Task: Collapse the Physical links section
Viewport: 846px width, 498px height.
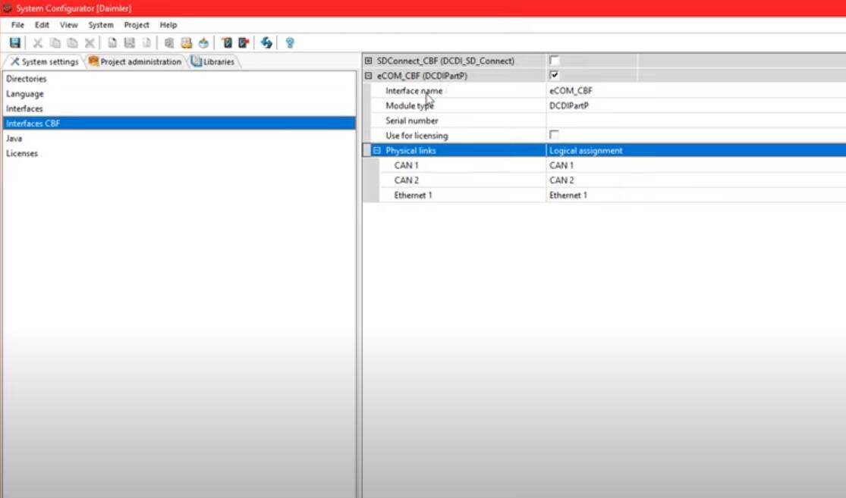Action: (377, 151)
